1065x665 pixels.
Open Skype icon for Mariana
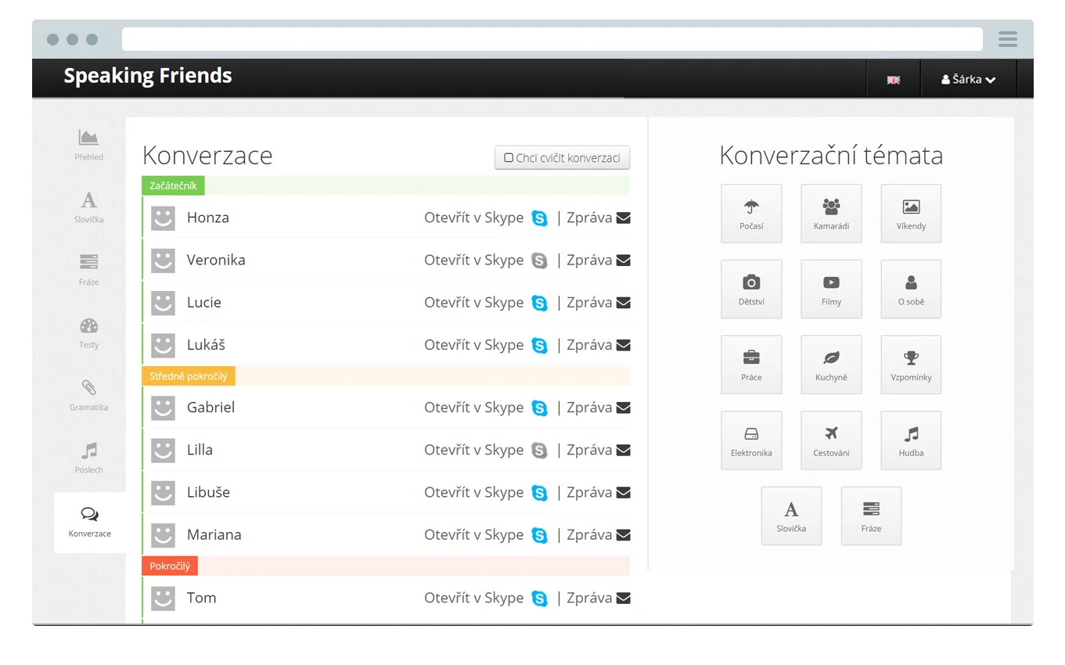(x=539, y=535)
